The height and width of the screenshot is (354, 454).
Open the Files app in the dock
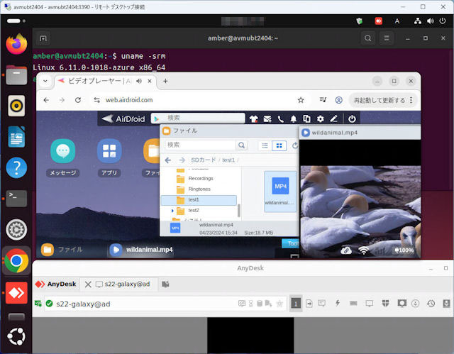point(16,74)
